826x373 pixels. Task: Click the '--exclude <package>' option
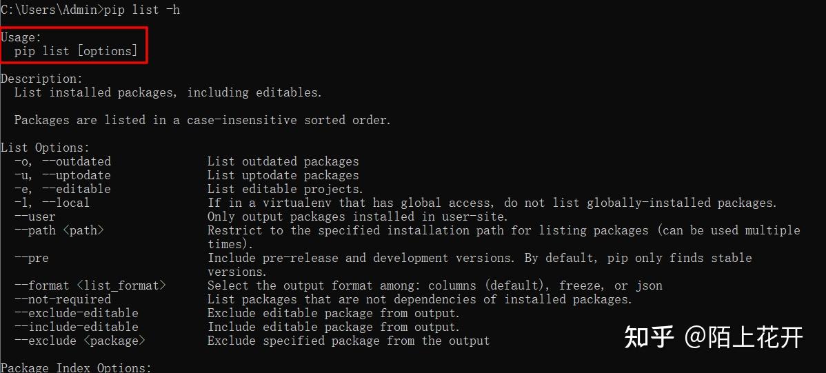click(x=79, y=341)
